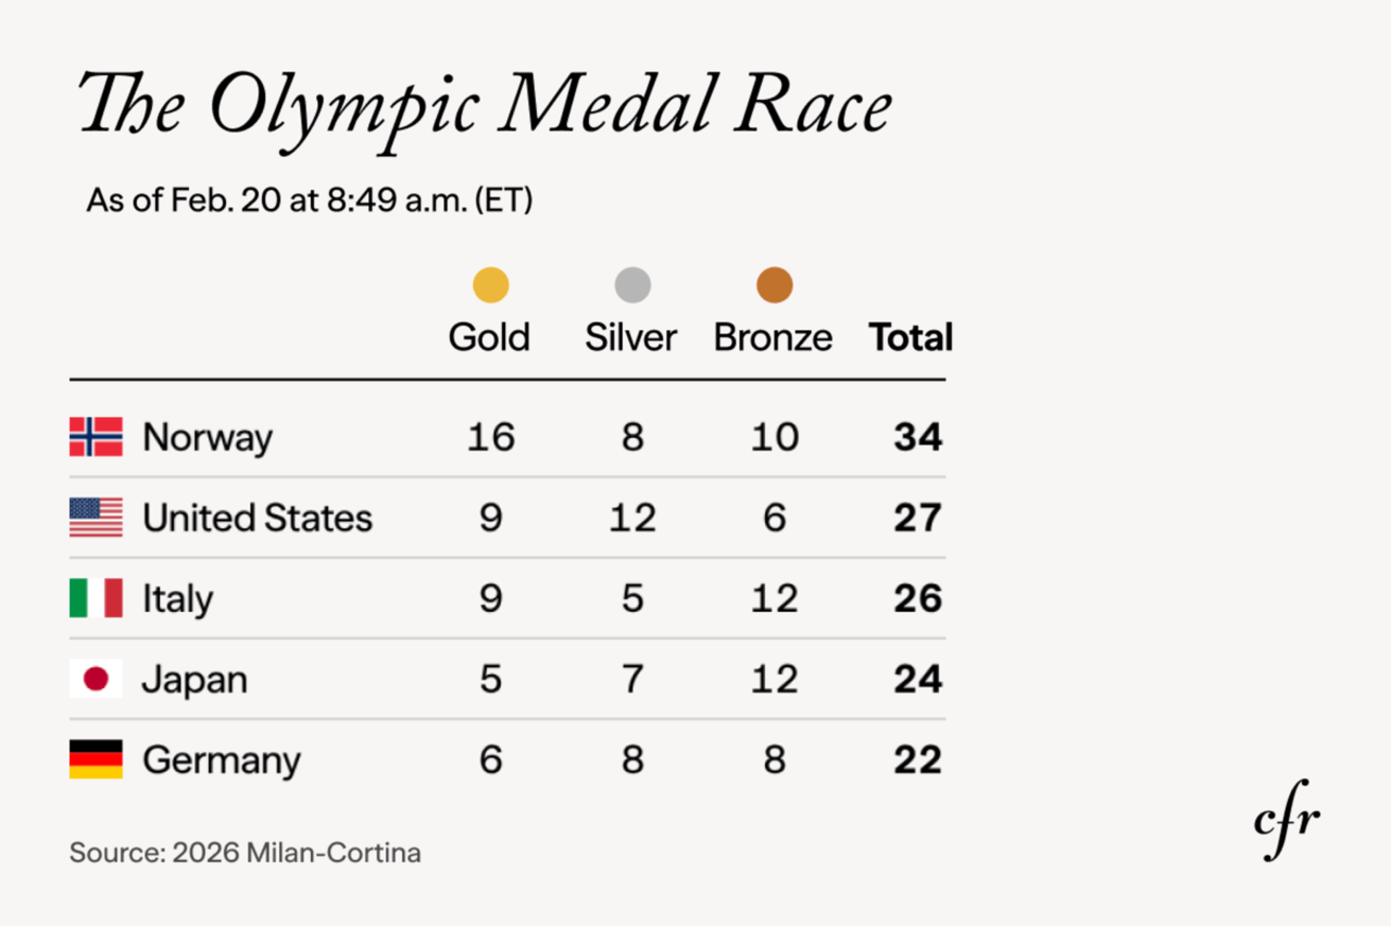The image size is (1391, 927).
Task: Click the United States flag icon
Action: 96,517
